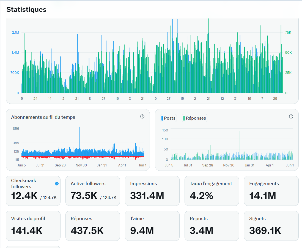Open the Checkmark followers card
The width and height of the screenshot is (302, 248).
[x=33, y=191]
